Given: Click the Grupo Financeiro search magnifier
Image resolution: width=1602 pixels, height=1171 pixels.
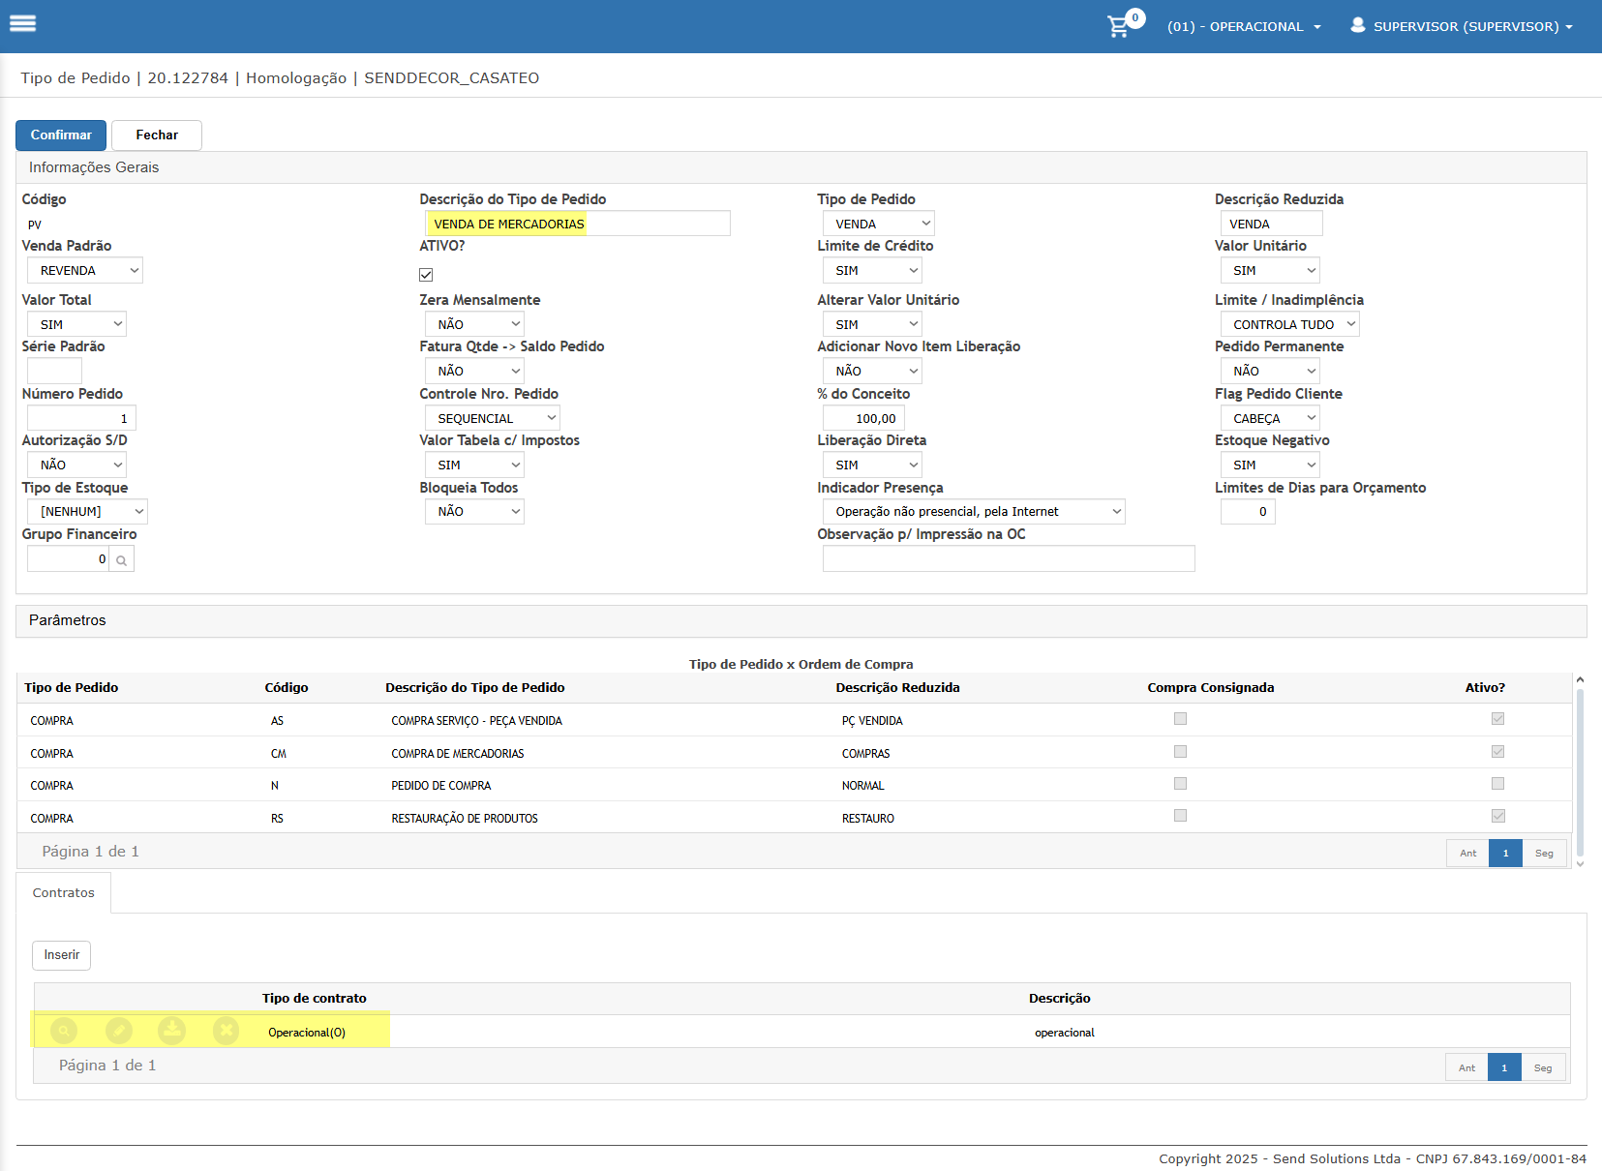Looking at the screenshot, I should click(122, 559).
